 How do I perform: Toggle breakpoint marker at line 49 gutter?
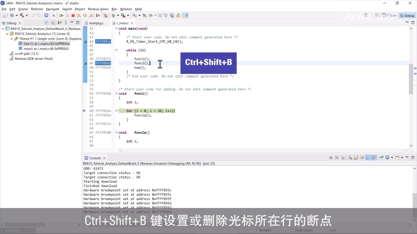coord(85,63)
